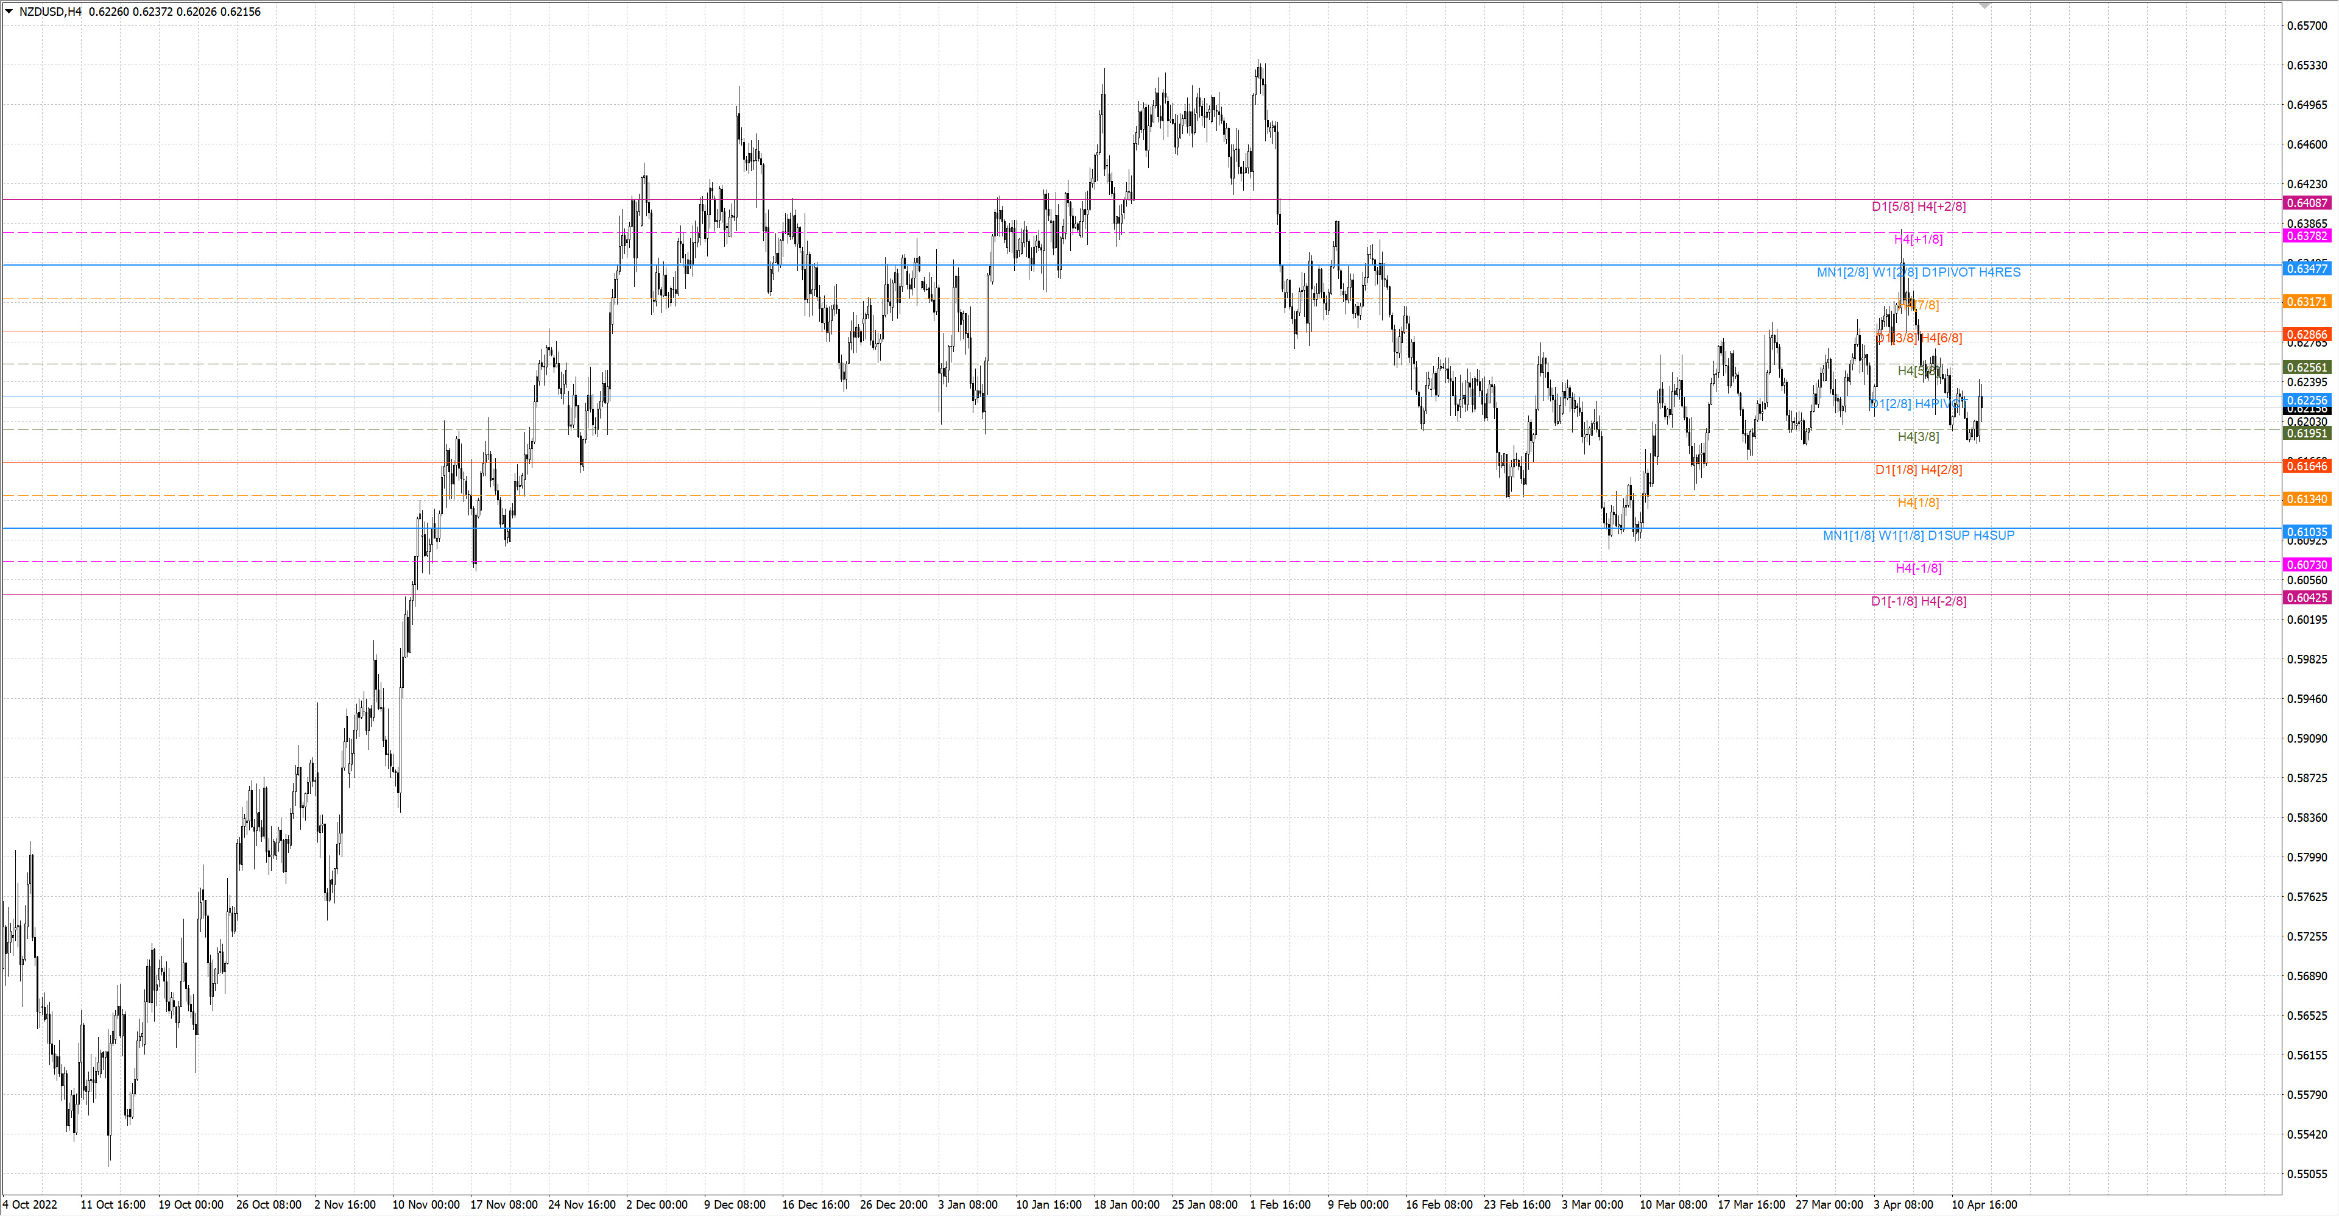The height and width of the screenshot is (1216, 2339).
Task: Select the NZDUSD,H4 symbol title text
Action: tap(50, 12)
